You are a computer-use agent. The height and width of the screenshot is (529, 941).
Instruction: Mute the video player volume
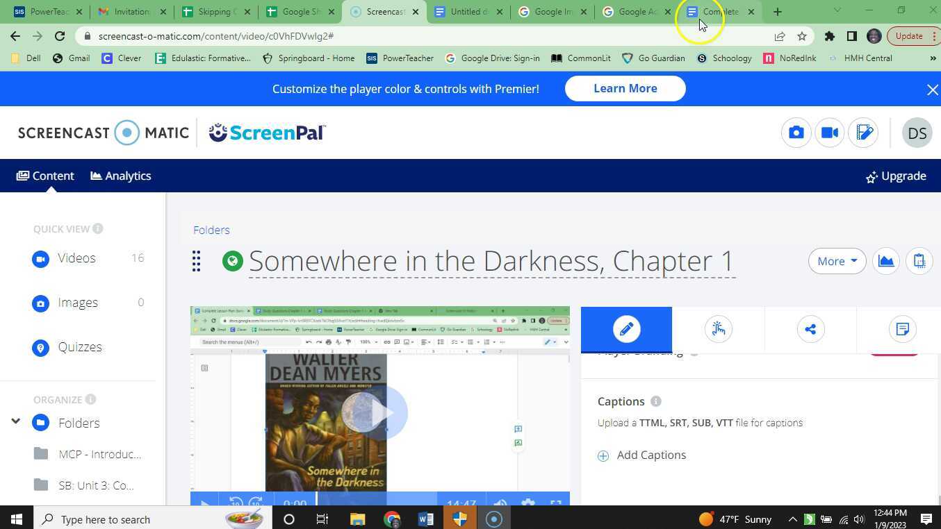click(x=500, y=503)
